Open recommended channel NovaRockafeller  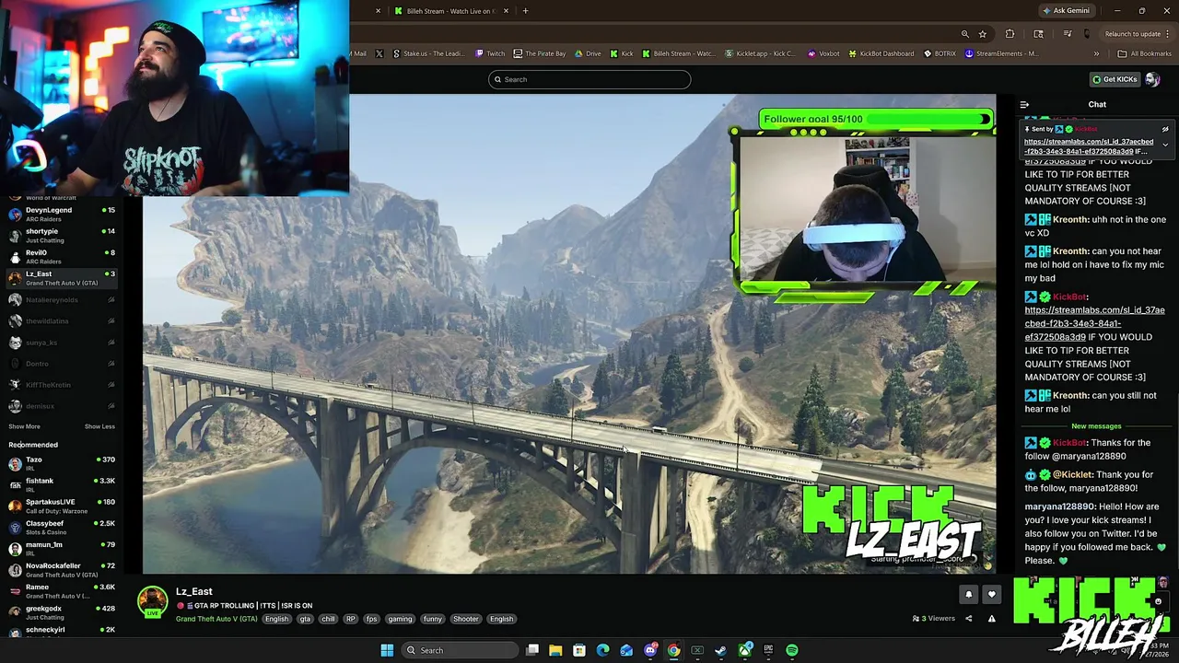click(x=63, y=569)
